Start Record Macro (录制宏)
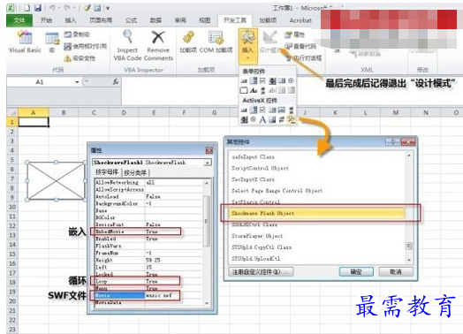 pos(77,34)
